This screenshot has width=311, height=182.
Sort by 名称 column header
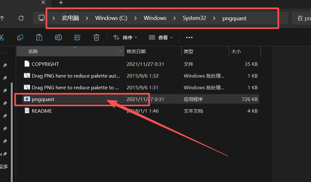click(x=67, y=51)
